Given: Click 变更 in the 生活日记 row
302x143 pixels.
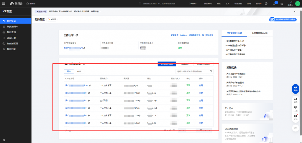Looking at the screenshot, I should (201, 101).
